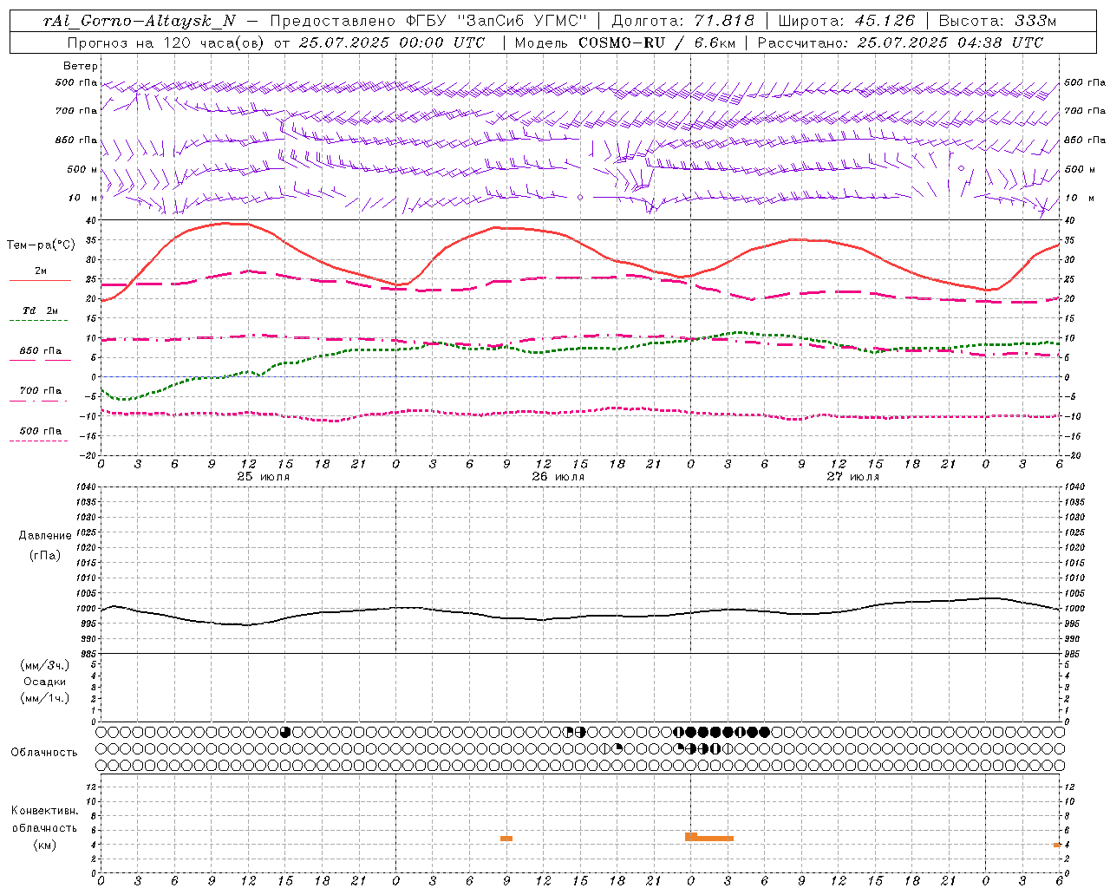Click the 25 июля date label

(x=264, y=477)
